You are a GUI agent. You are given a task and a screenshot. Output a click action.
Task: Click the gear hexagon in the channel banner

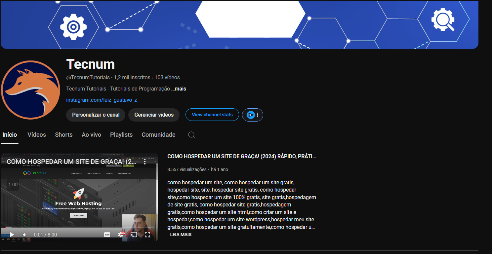(x=73, y=27)
